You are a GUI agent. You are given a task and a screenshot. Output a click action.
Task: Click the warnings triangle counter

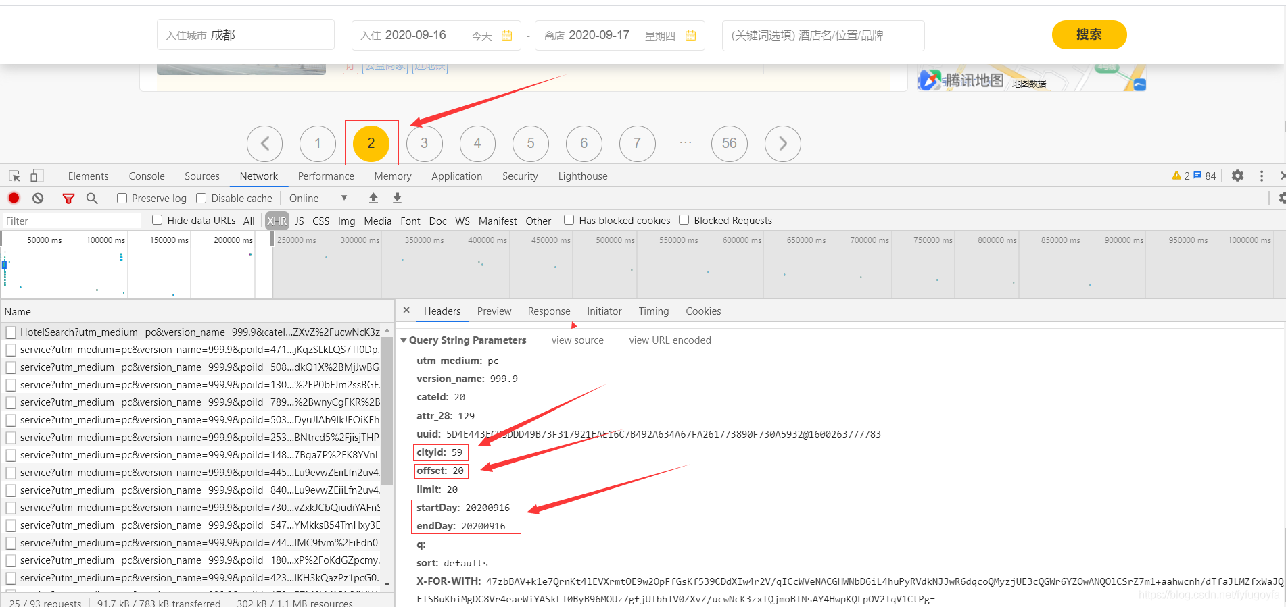pyautogui.click(x=1181, y=176)
